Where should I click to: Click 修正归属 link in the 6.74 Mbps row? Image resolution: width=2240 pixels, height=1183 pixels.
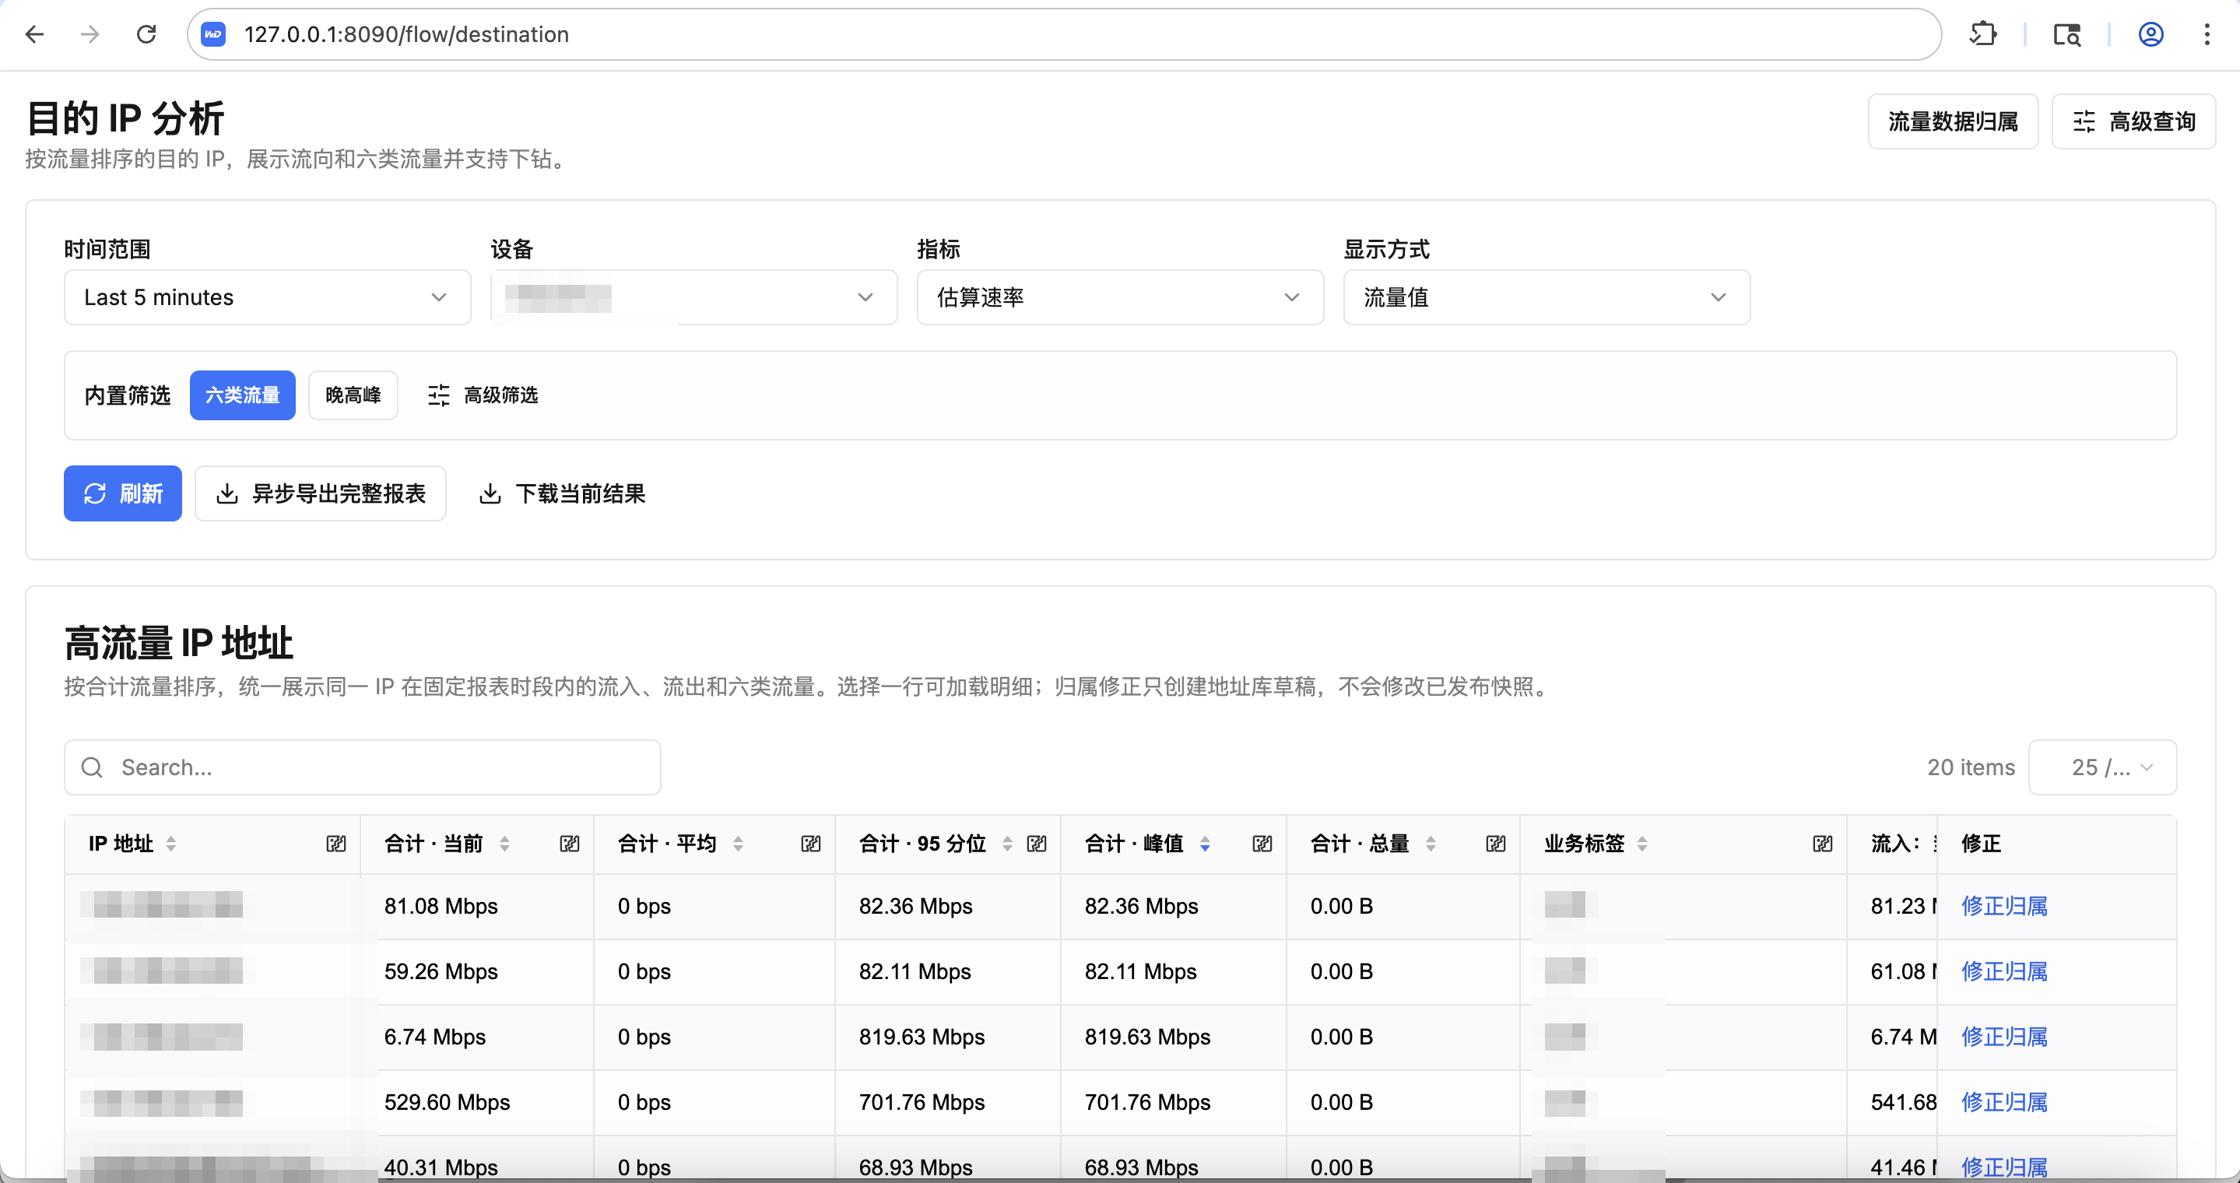tap(2004, 1037)
